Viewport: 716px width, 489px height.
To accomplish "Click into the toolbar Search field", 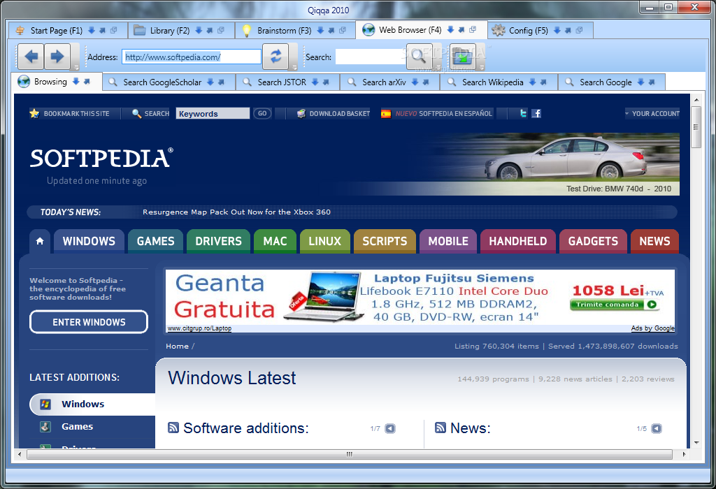I will pyautogui.click(x=371, y=57).
